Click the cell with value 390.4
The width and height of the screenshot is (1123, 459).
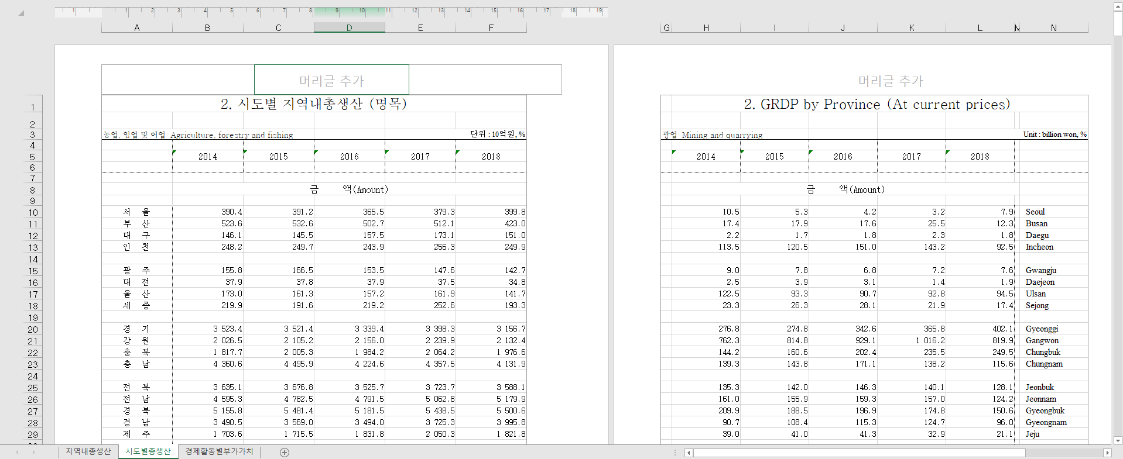(208, 212)
